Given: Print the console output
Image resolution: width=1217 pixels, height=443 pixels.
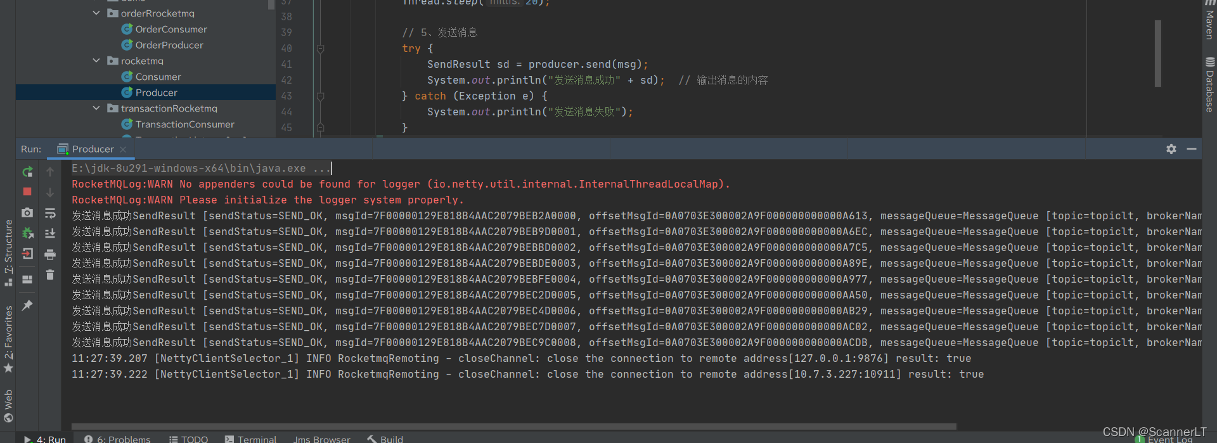Looking at the screenshot, I should 50,255.
